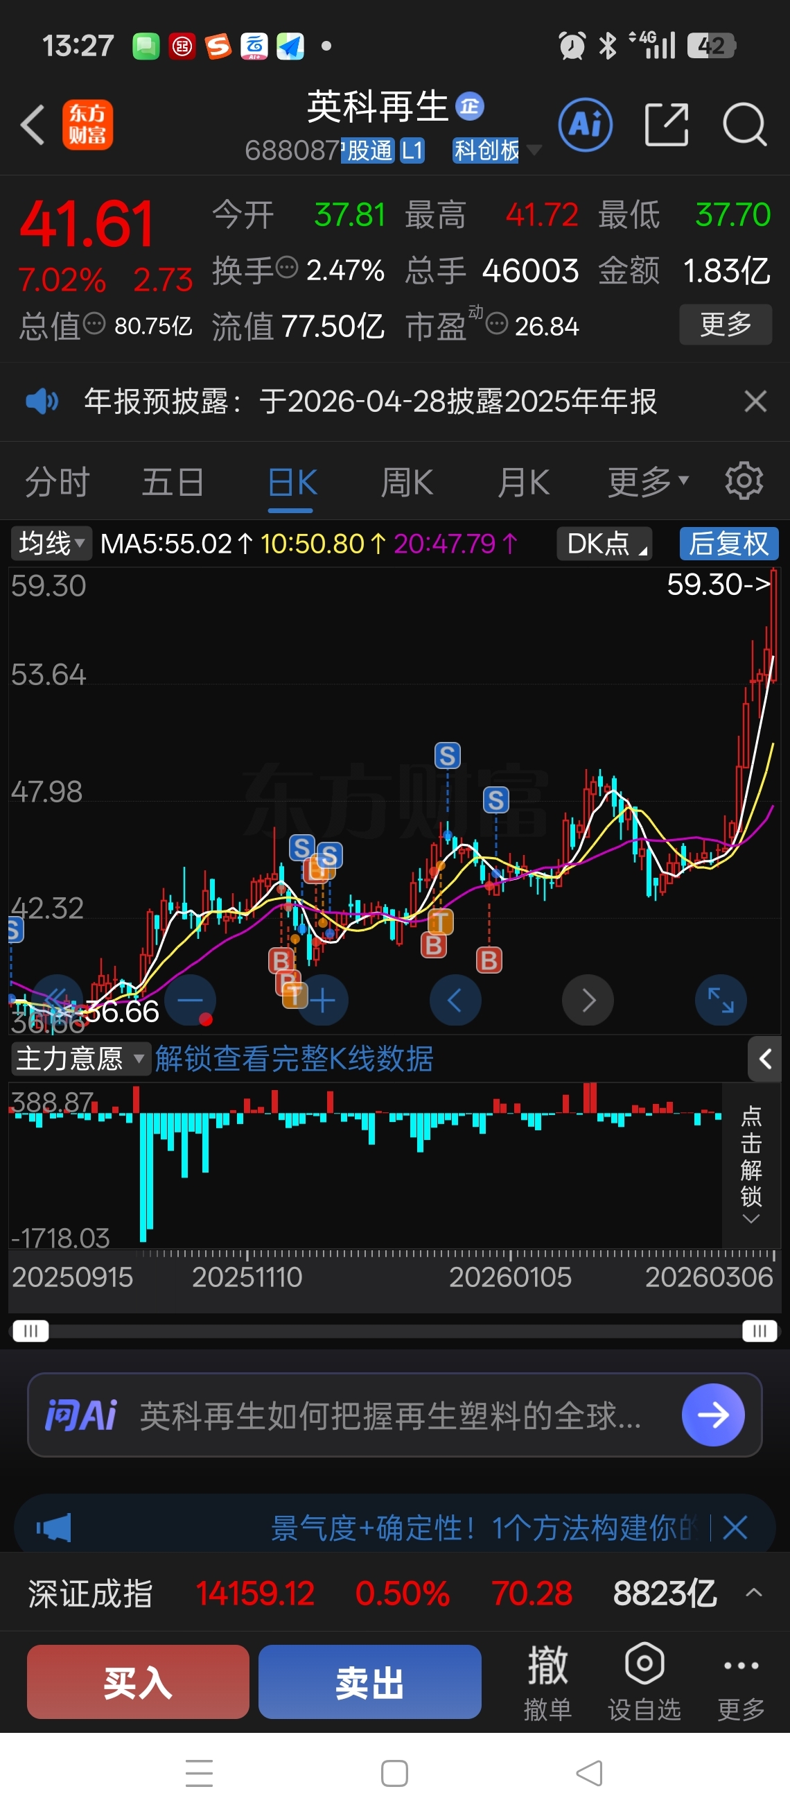Tap the 企 company badge by the stock name
Screen dimensions: 790x1814
[x=469, y=106]
